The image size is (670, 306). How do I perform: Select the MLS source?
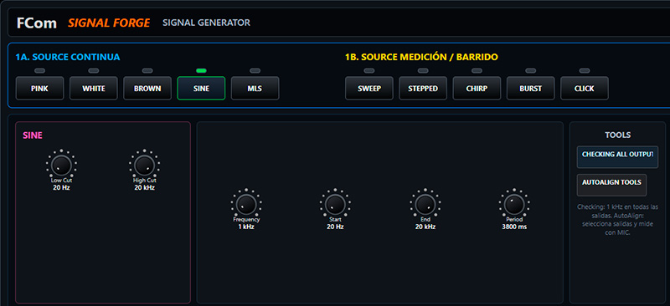pyautogui.click(x=255, y=89)
